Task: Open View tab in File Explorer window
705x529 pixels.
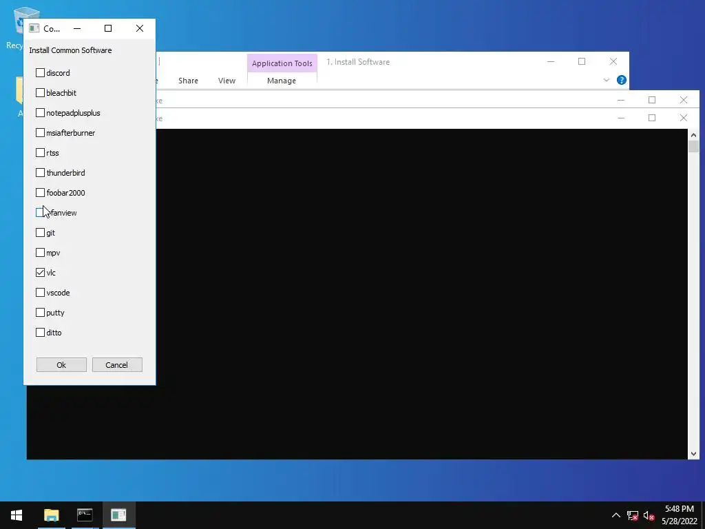Action: tap(227, 81)
